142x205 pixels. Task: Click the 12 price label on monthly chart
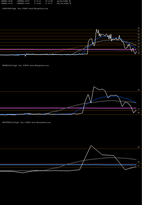(x=139, y=162)
